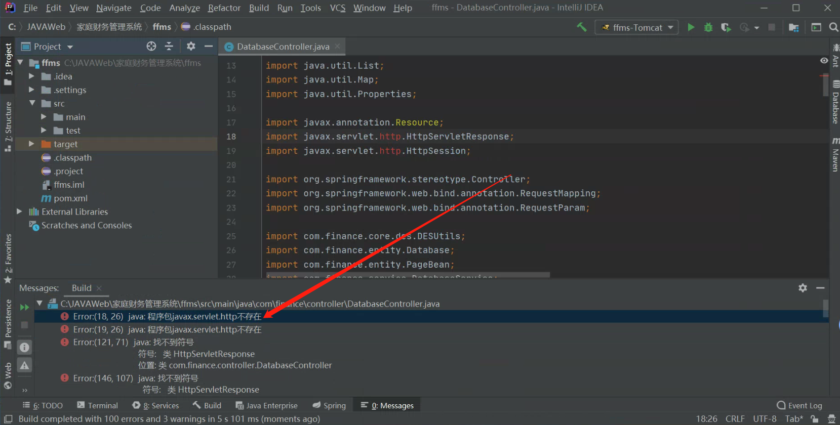
Task: Open the Project panel settings gear
Action: [191, 47]
